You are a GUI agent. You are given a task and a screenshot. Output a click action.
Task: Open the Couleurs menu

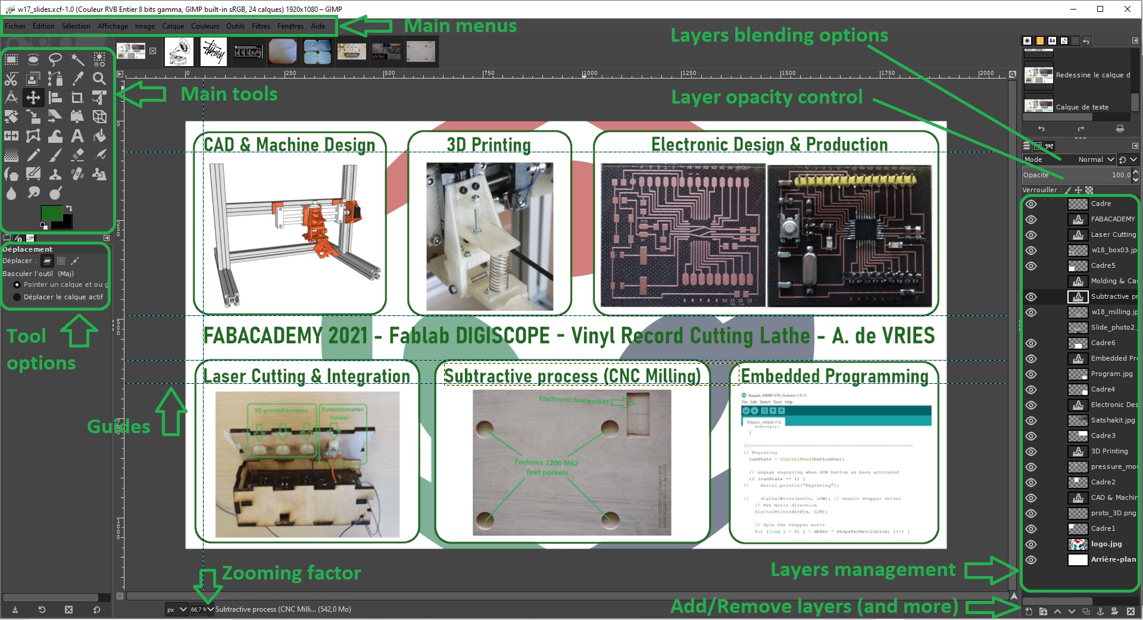(205, 26)
